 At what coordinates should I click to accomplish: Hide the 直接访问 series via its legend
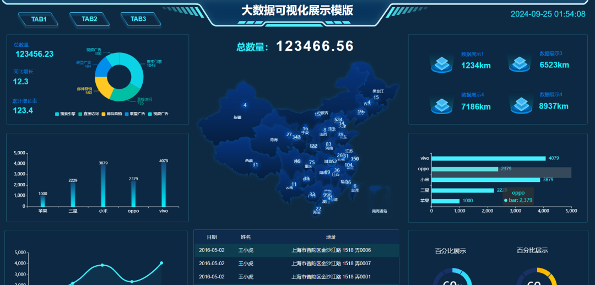point(89,114)
